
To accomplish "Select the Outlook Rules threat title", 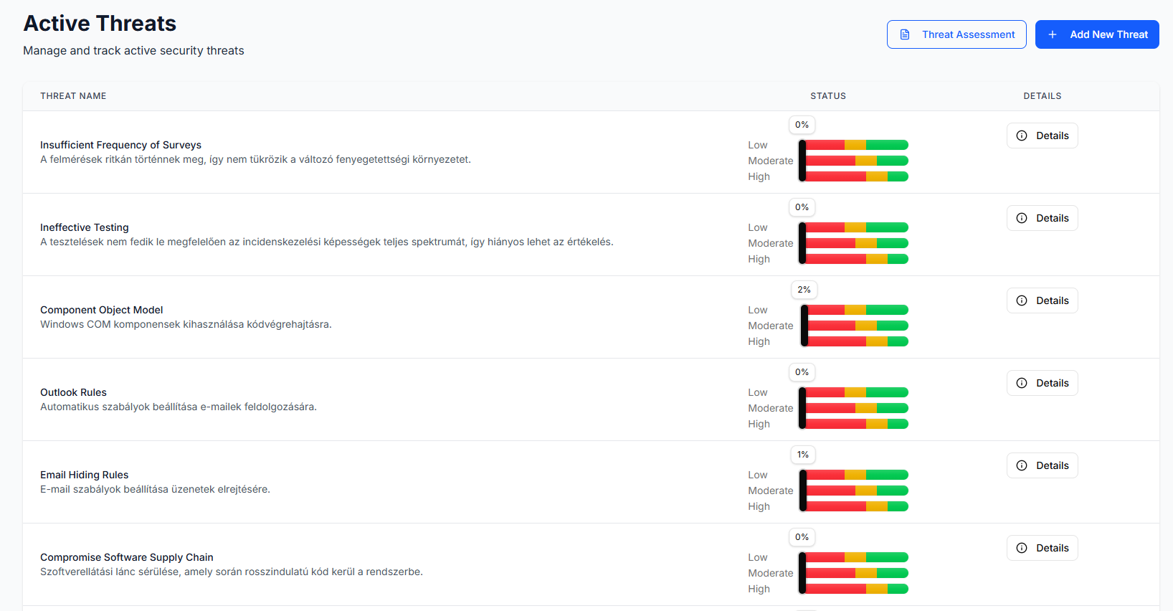I will [x=73, y=392].
